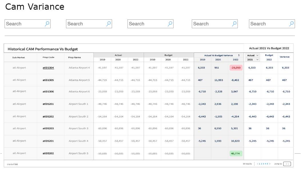Image resolution: width=301 pixels, height=171 pixels.
Task: Expand the Jump to page dropdown
Action: coord(287,164)
